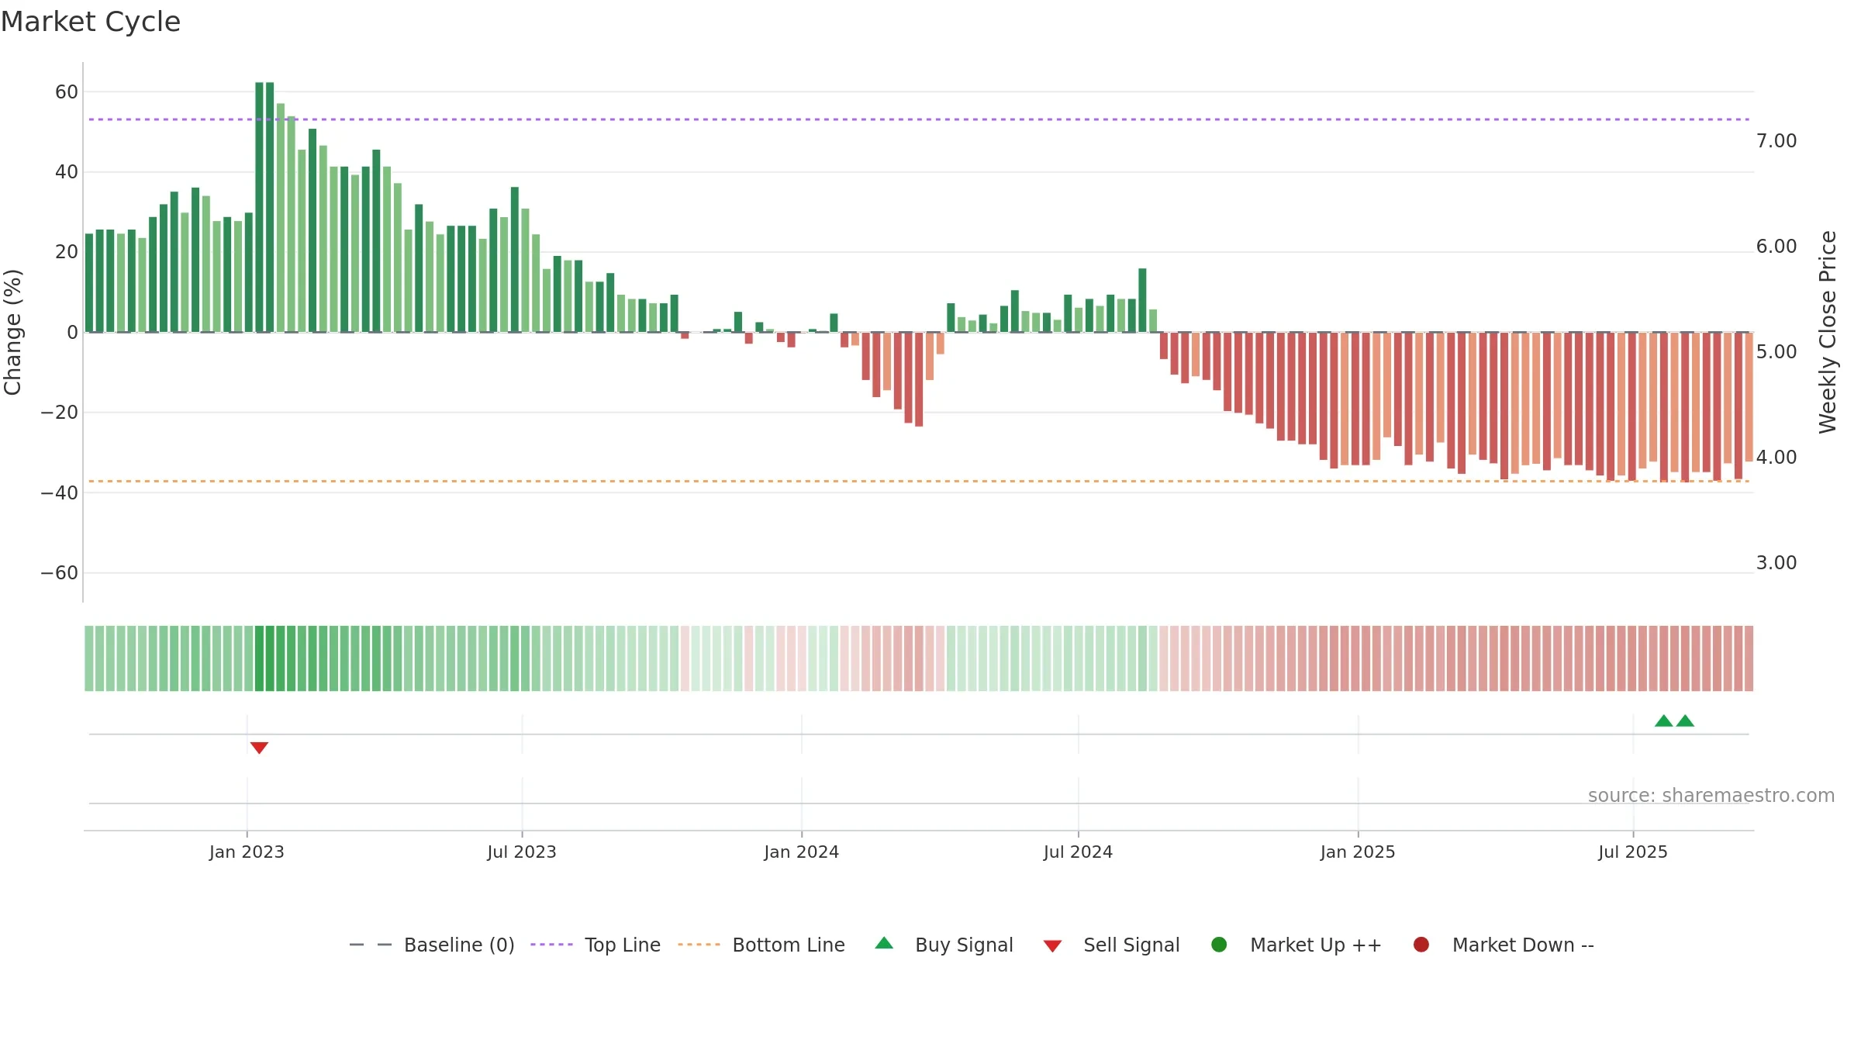Screen dimensions: 1861x1047
Task: Click the −40 tick on the left axis
Action: point(60,493)
